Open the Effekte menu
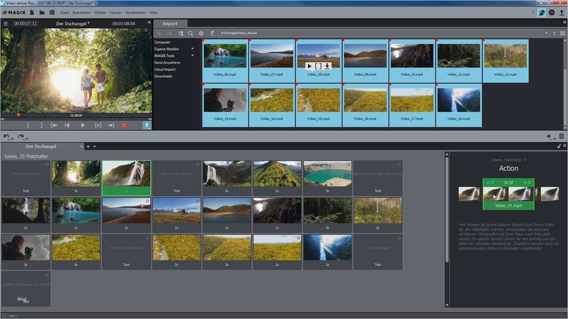This screenshot has width=568, height=319. pyautogui.click(x=100, y=12)
